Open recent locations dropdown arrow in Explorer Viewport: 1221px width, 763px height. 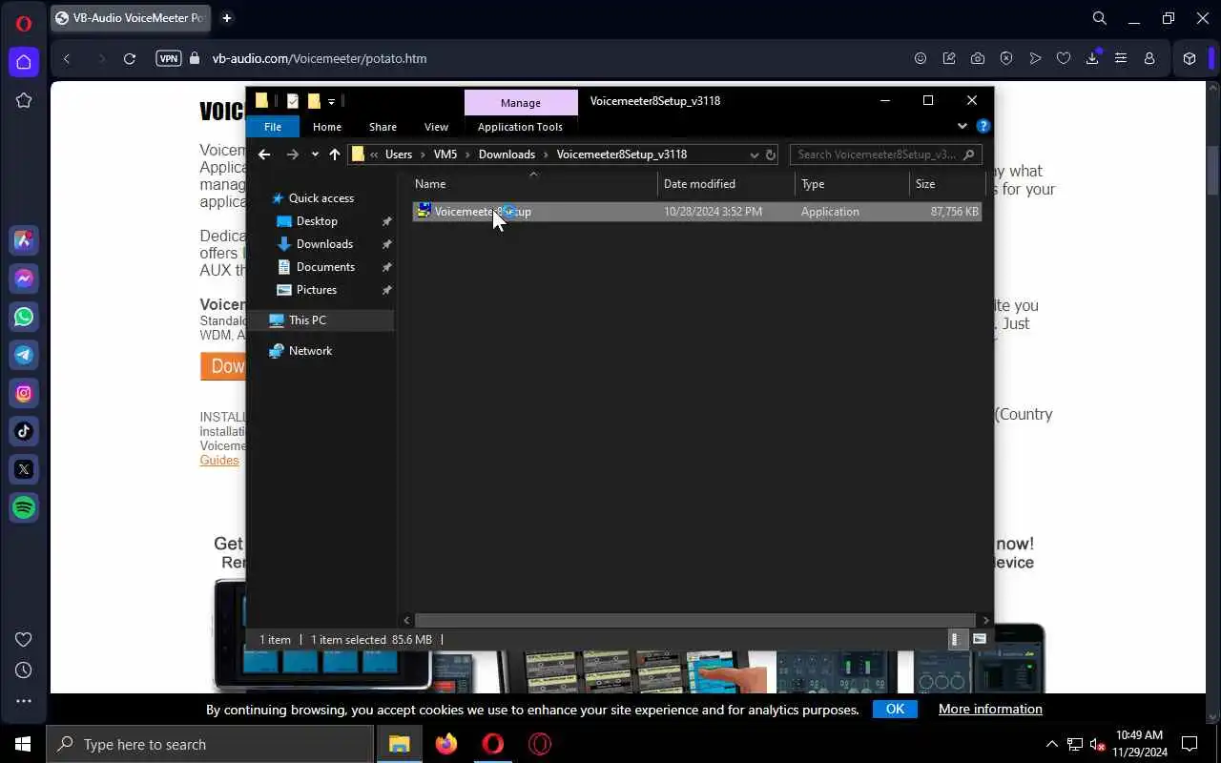tap(315, 155)
